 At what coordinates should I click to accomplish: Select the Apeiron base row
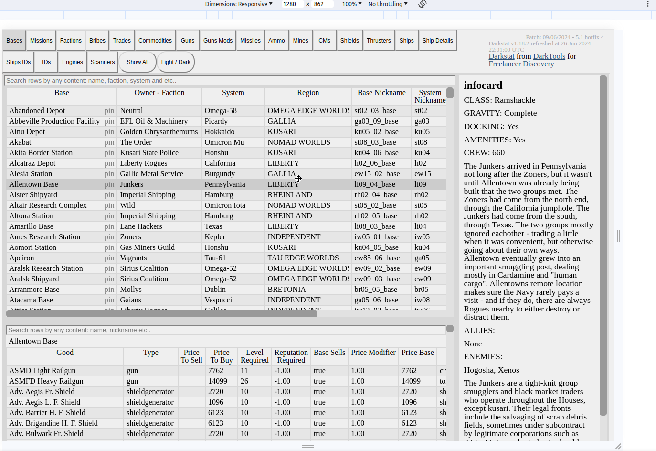pos(226,258)
